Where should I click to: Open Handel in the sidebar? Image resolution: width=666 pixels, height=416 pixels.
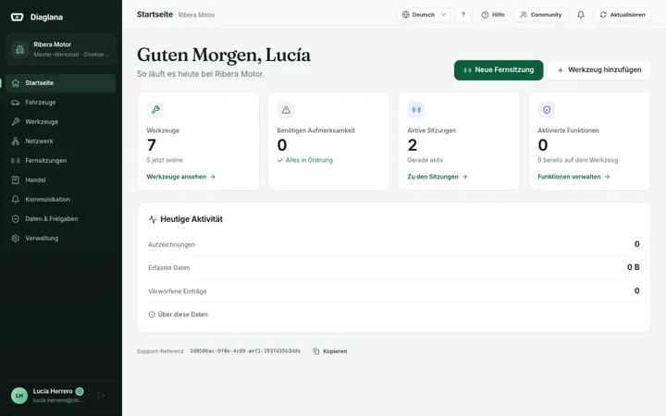(61, 180)
